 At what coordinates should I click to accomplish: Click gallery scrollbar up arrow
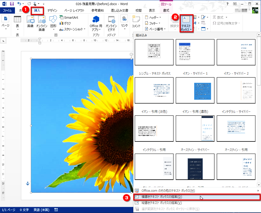coord(259,35)
